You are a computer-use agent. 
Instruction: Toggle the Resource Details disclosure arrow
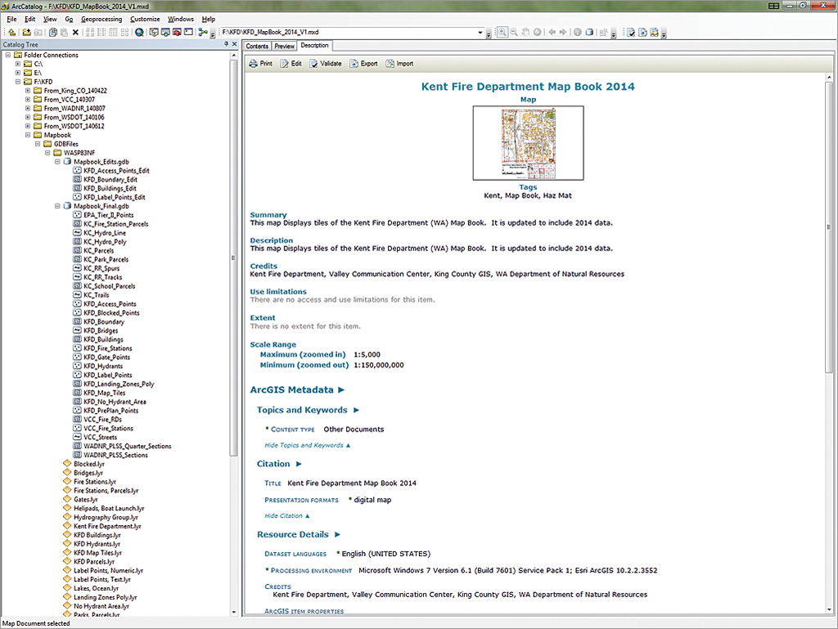337,534
